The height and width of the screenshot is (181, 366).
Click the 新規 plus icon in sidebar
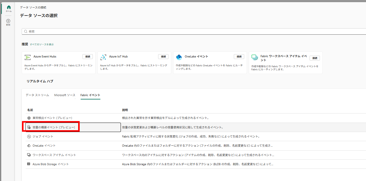tap(8, 21)
